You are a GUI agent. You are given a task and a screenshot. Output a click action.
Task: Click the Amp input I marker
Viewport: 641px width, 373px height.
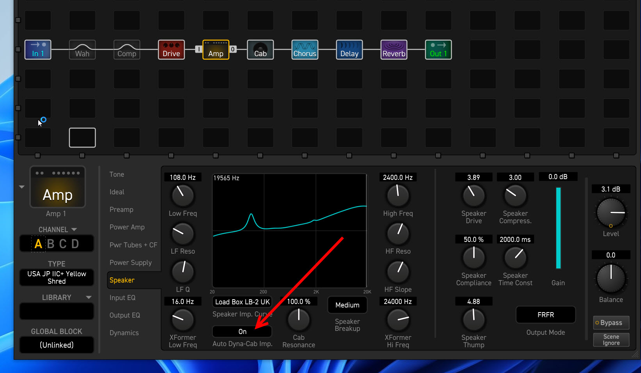pyautogui.click(x=199, y=49)
